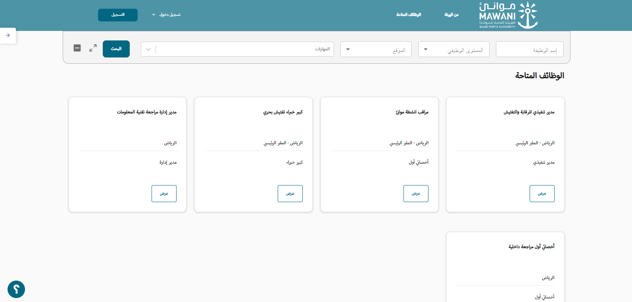View the executive director inspection job
Screen dimensions: 632x302
coord(542,193)
